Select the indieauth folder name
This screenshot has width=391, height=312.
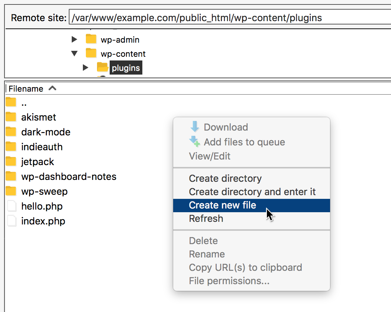pos(42,147)
